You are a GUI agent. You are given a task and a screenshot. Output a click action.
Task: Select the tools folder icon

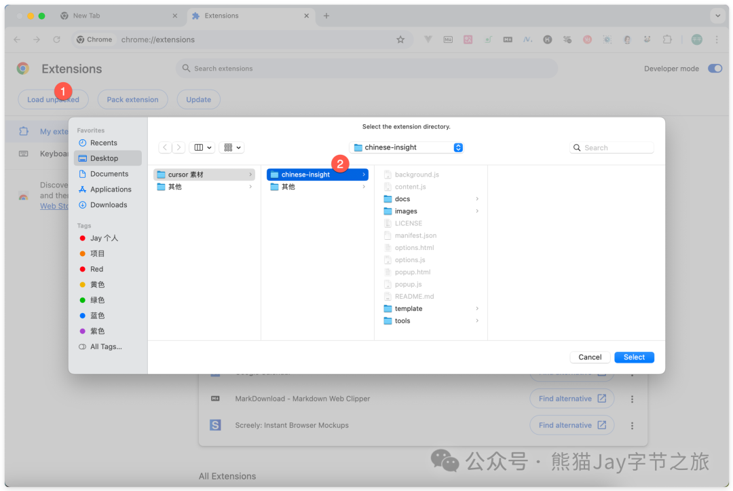[388, 321]
